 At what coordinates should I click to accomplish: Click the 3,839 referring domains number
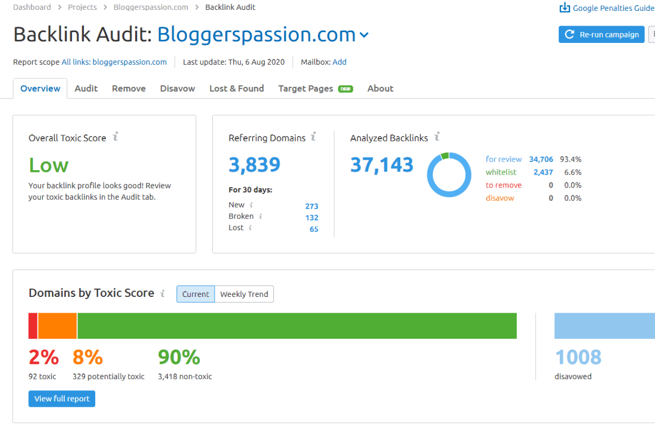click(255, 164)
